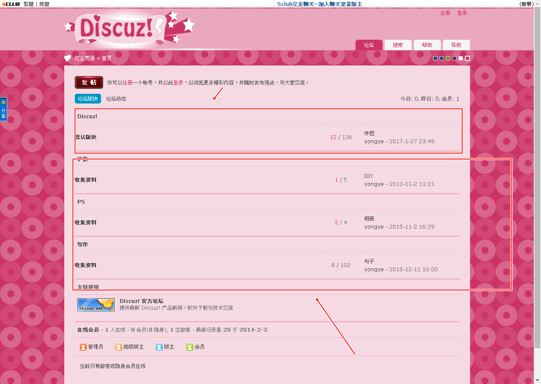Click the 在线会员 heading
The image size is (541, 384).
point(88,330)
